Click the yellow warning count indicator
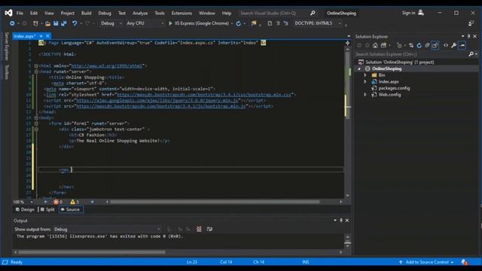 (75, 202)
